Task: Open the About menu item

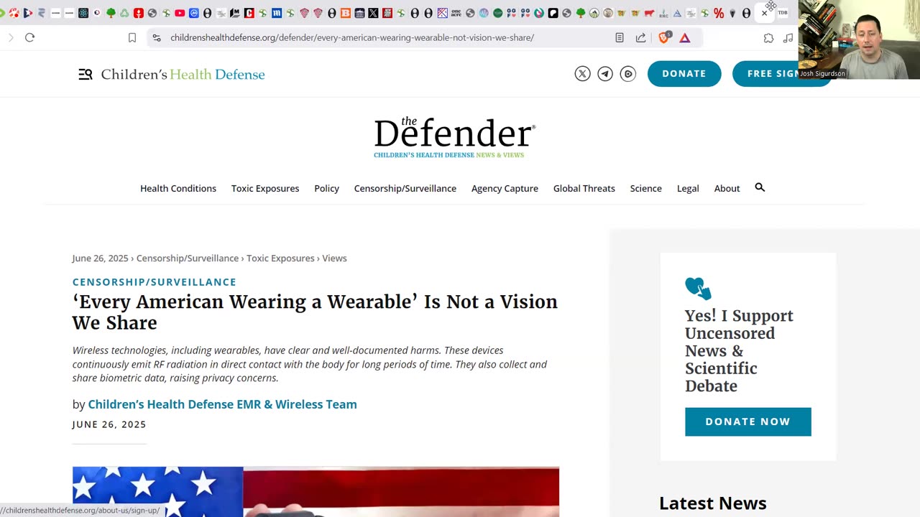Action: tap(727, 188)
